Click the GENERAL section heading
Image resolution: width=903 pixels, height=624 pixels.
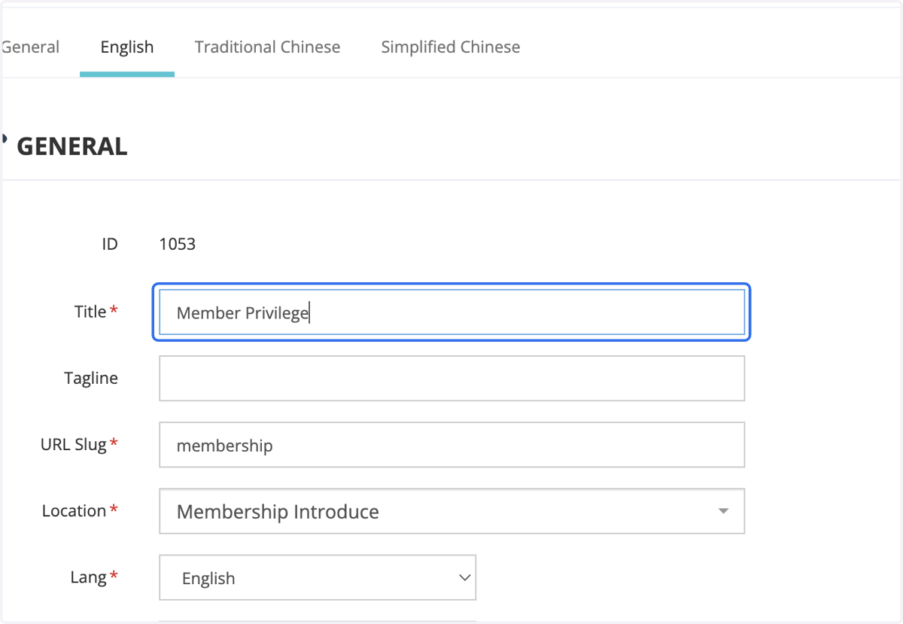[x=71, y=146]
